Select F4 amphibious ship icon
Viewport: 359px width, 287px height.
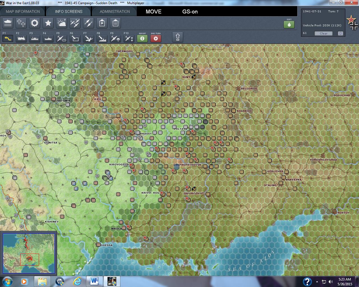48,38
